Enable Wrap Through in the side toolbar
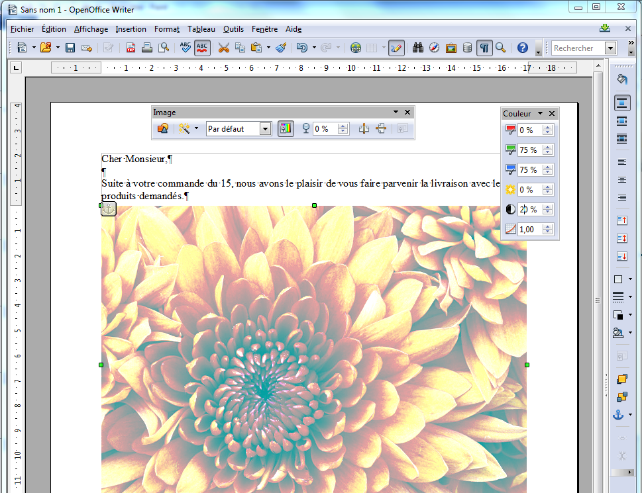Image resolution: width=642 pixels, height=493 pixels. coord(622,139)
